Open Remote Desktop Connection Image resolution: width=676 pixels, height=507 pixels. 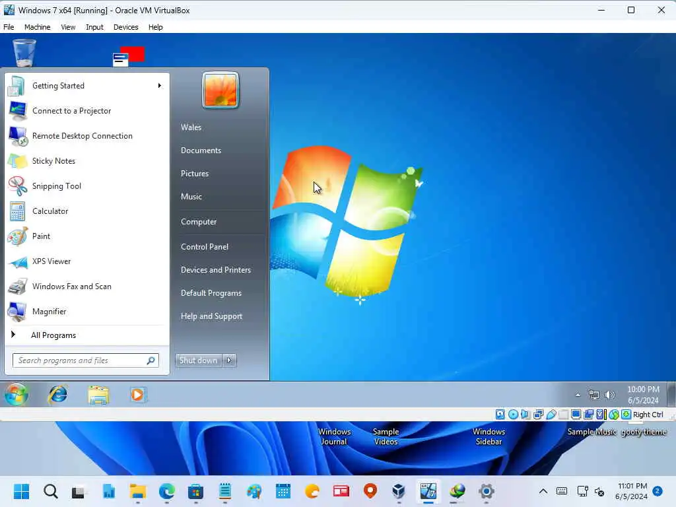[86, 136]
